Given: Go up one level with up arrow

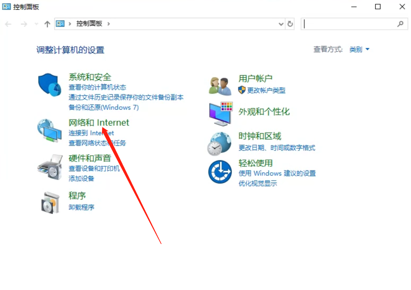Looking at the screenshot, I should (x=47, y=24).
